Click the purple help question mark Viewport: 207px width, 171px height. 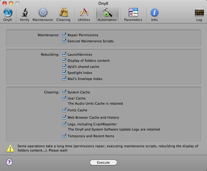pos(9,162)
